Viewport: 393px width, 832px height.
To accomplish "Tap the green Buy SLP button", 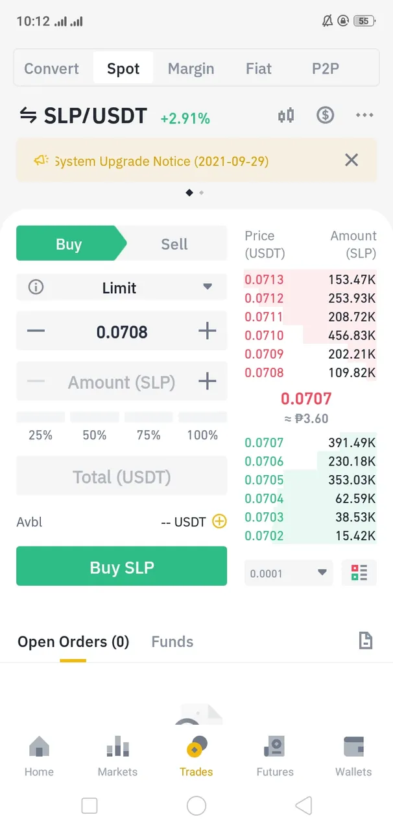I will tap(122, 566).
